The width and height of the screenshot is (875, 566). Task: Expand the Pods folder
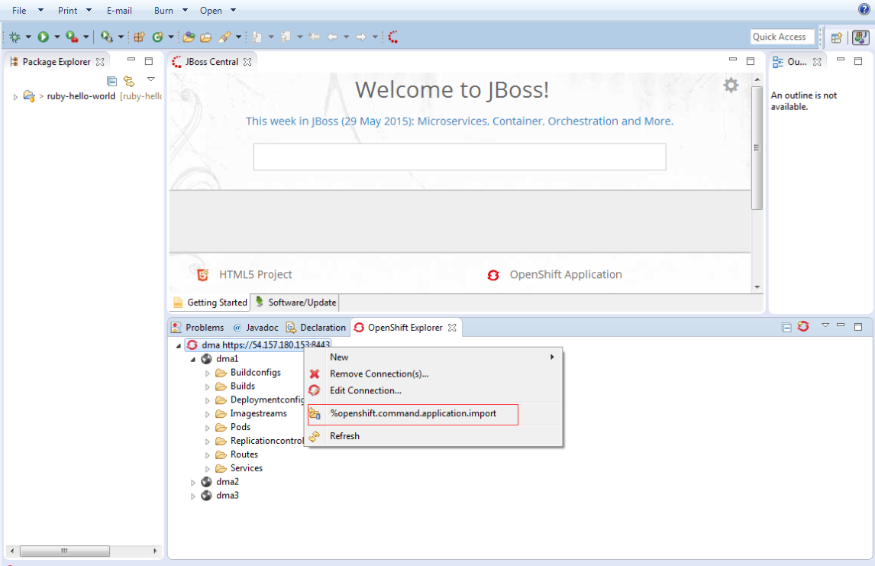click(x=207, y=428)
